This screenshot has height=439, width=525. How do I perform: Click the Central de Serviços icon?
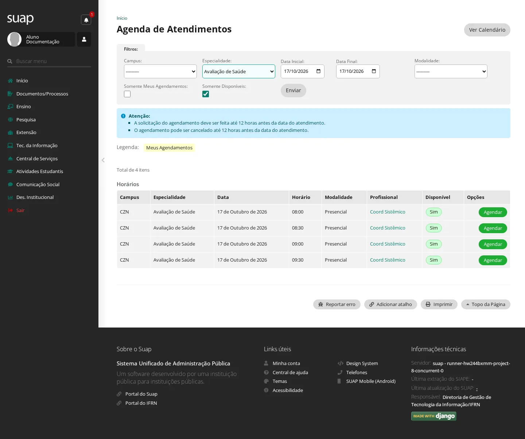tap(10, 158)
